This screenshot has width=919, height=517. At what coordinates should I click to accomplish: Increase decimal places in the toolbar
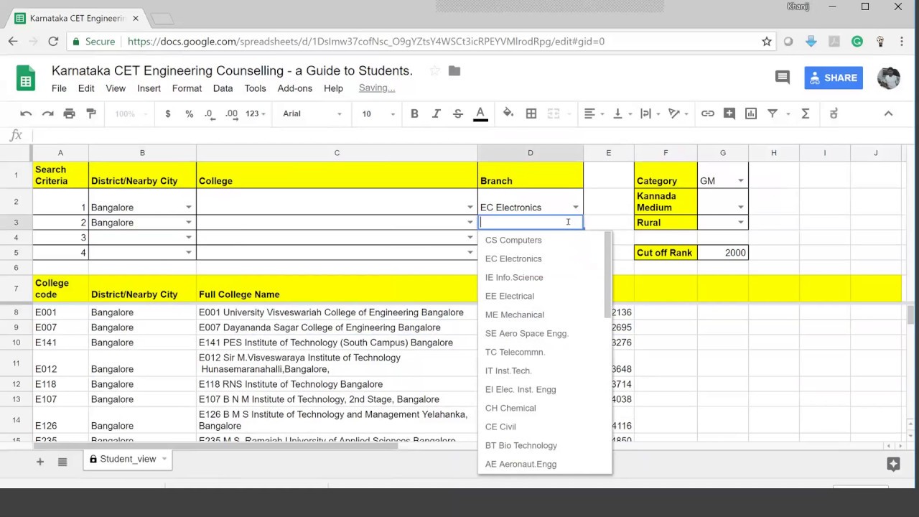click(231, 113)
